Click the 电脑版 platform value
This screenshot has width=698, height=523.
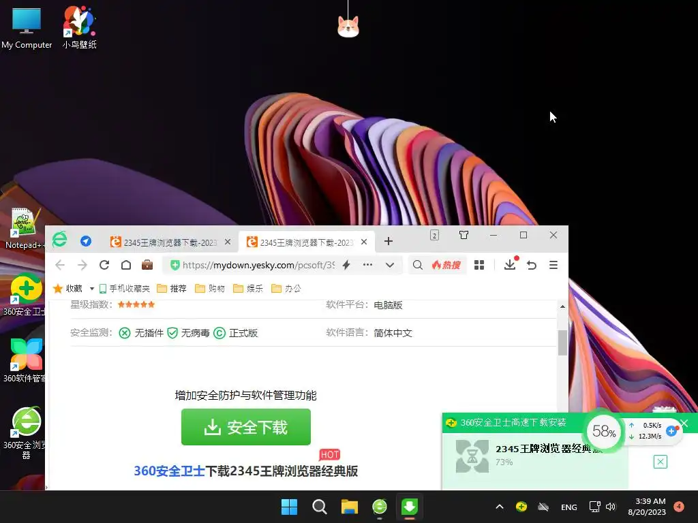pyautogui.click(x=388, y=305)
